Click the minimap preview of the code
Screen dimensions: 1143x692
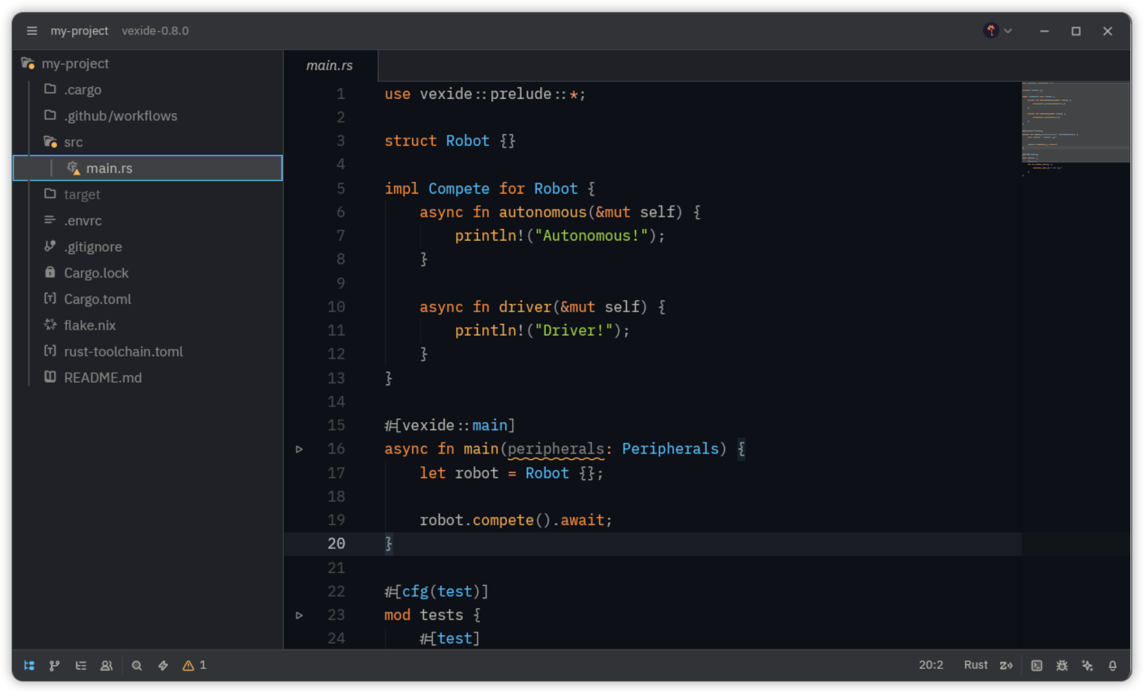(x=1075, y=122)
